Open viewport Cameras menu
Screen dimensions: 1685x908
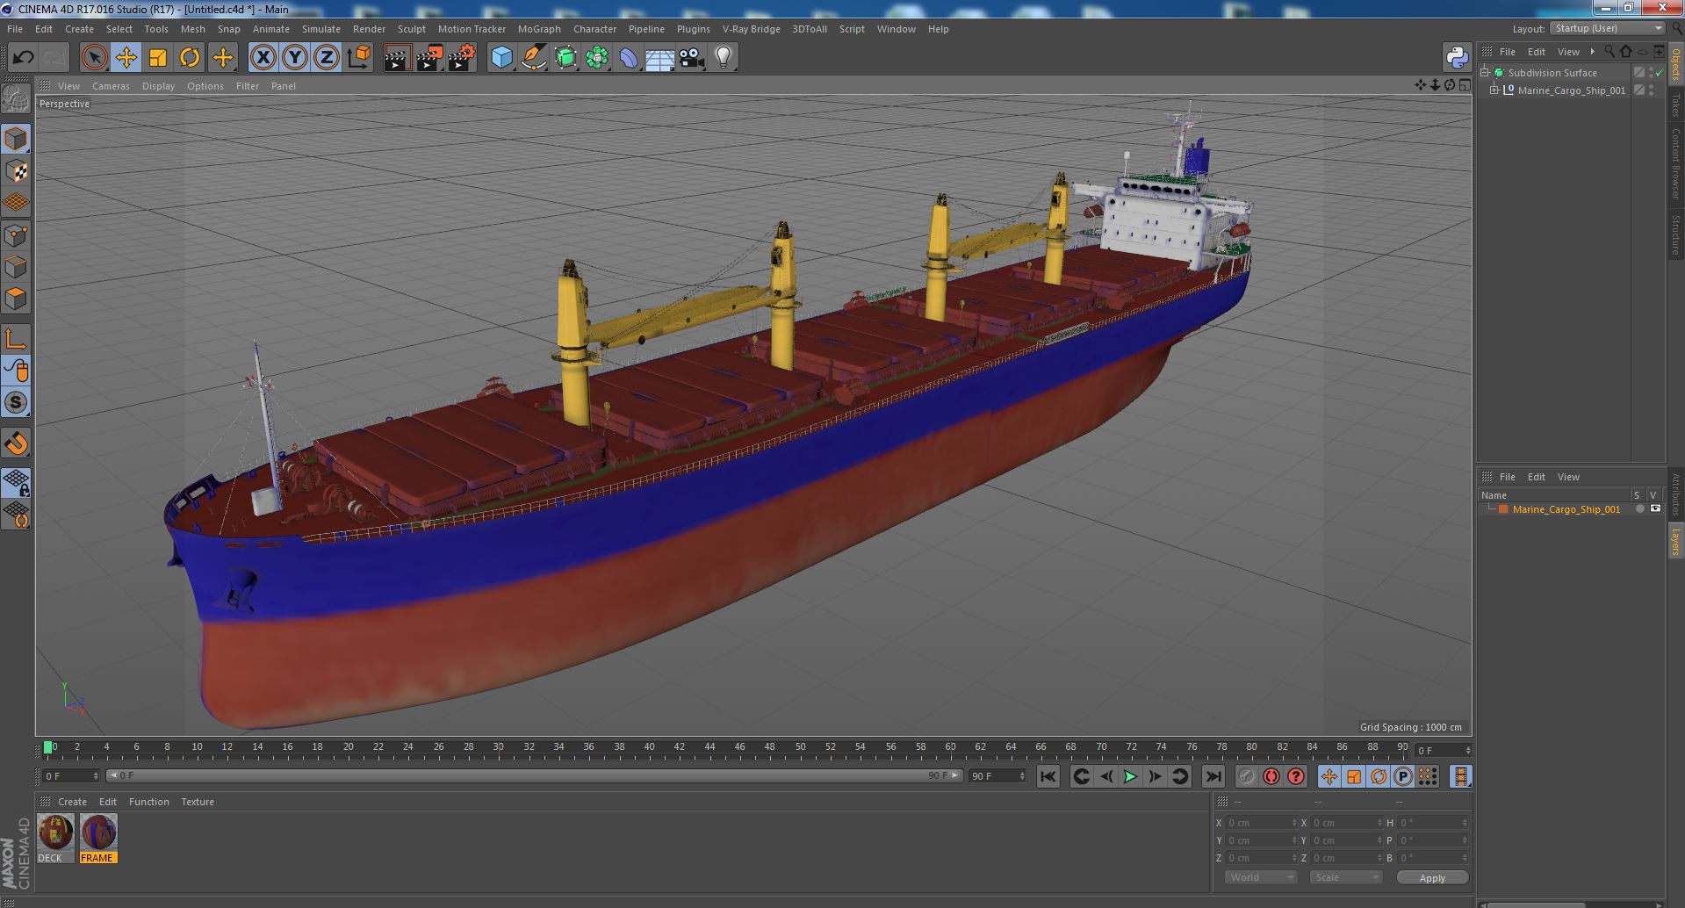pyautogui.click(x=111, y=86)
